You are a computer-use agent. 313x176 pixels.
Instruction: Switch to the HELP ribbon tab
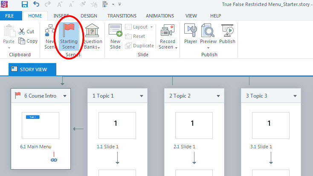(x=216, y=16)
